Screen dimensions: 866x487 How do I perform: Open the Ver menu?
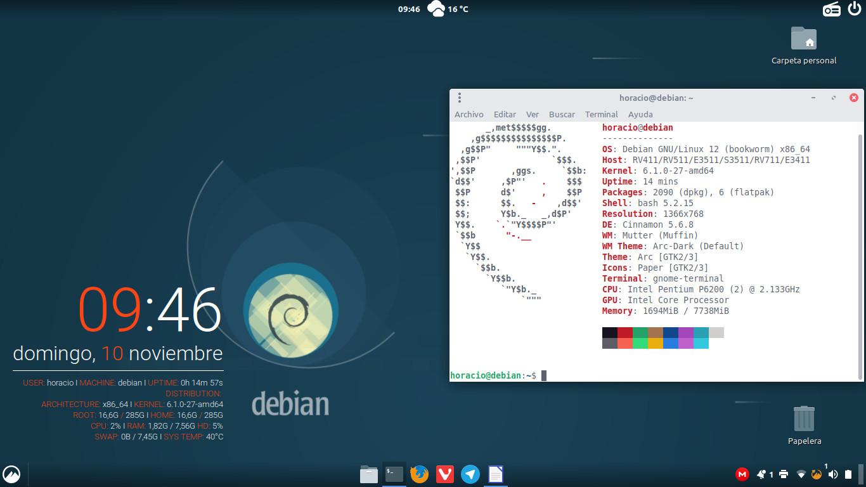coord(533,114)
